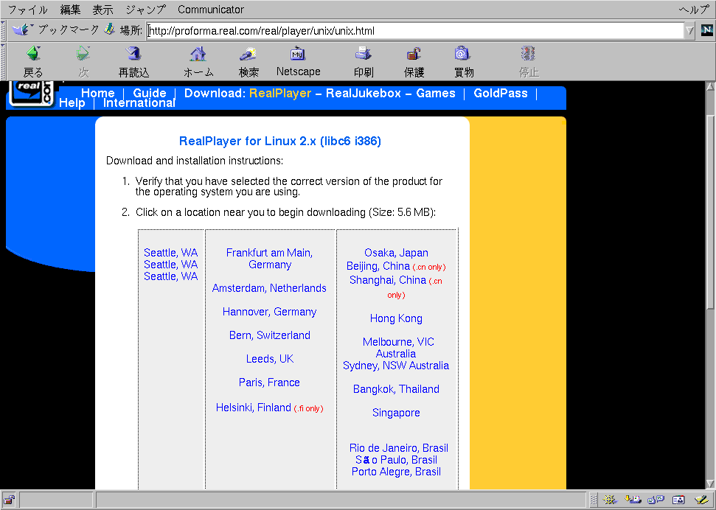The image size is (716, 510).
Task: Open the ファイル menu
Action: coord(28,10)
